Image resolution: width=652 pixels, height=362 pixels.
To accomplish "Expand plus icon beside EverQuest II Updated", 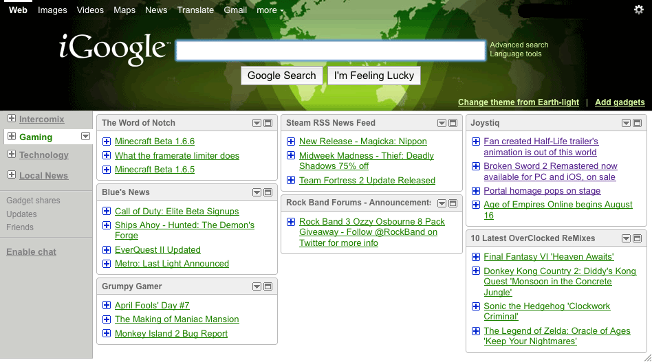I will [107, 250].
